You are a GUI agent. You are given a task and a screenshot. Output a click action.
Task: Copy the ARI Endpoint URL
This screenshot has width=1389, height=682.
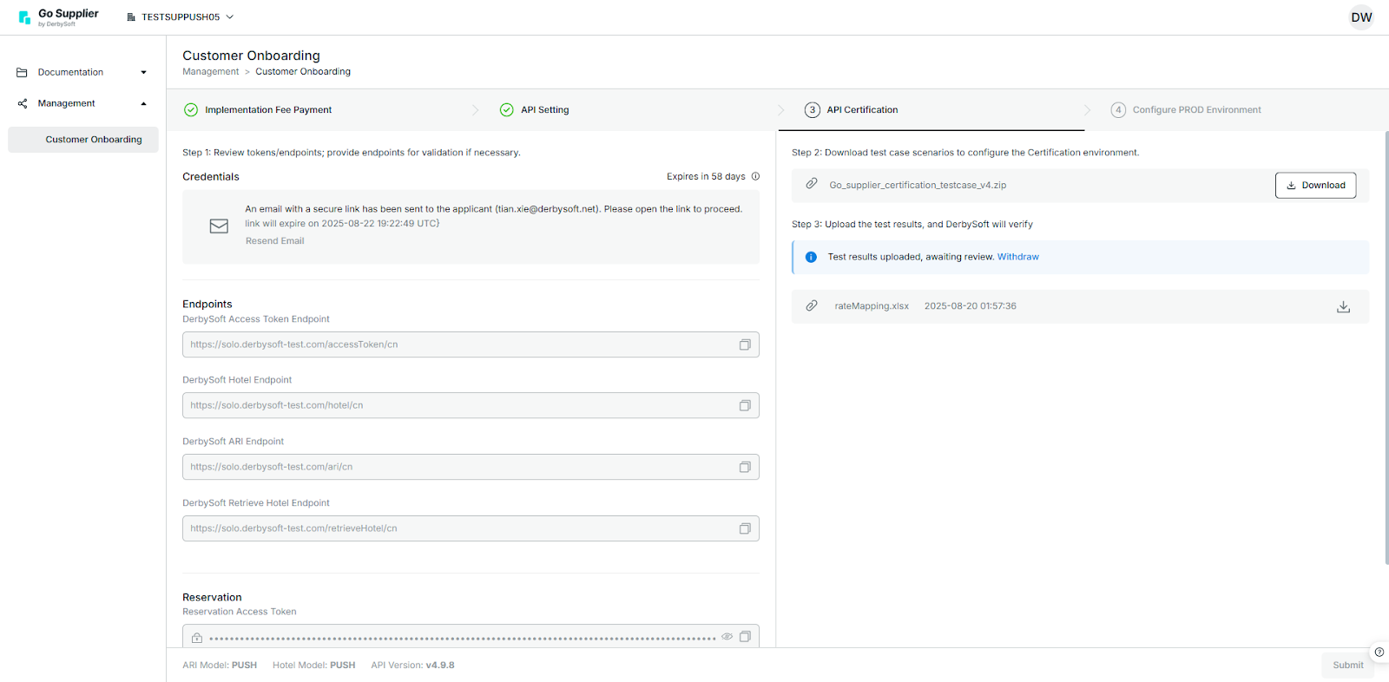tap(745, 467)
